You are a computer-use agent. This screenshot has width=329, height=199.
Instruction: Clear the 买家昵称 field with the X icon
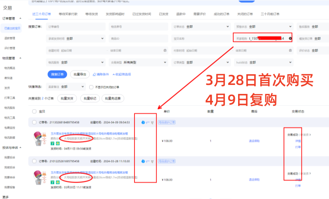click(290, 39)
